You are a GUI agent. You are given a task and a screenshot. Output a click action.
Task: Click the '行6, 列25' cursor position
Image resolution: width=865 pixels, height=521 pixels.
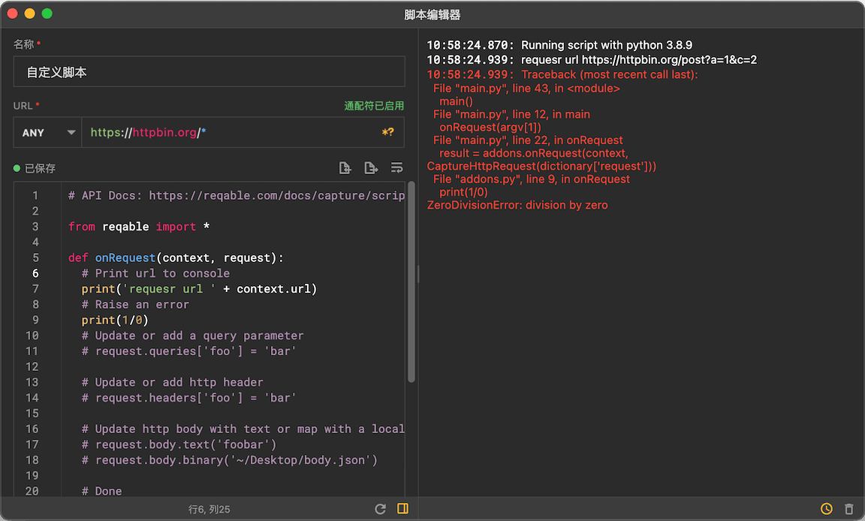209,510
